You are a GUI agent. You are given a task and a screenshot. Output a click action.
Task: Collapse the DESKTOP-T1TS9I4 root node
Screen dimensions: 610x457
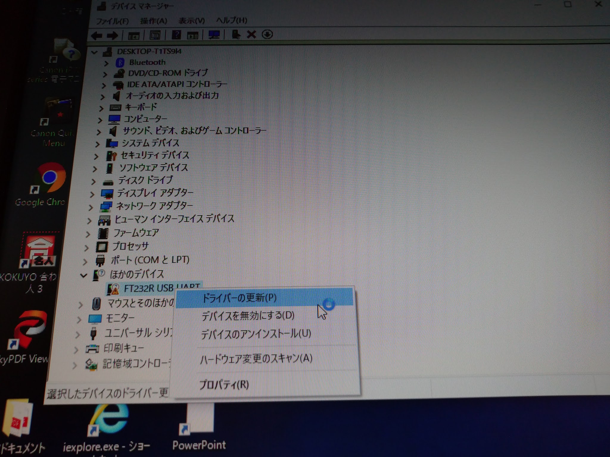[94, 53]
